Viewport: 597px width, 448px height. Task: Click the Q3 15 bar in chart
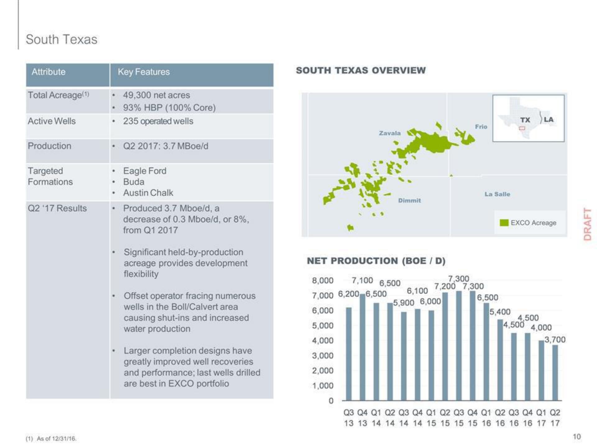[x=459, y=346]
